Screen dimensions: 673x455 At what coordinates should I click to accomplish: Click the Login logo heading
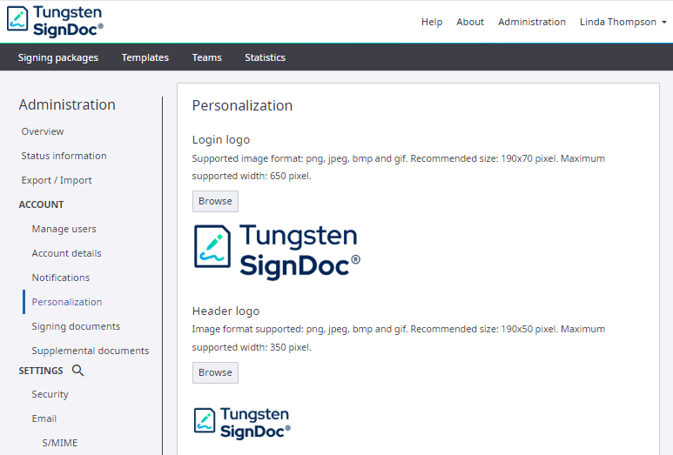click(x=221, y=140)
